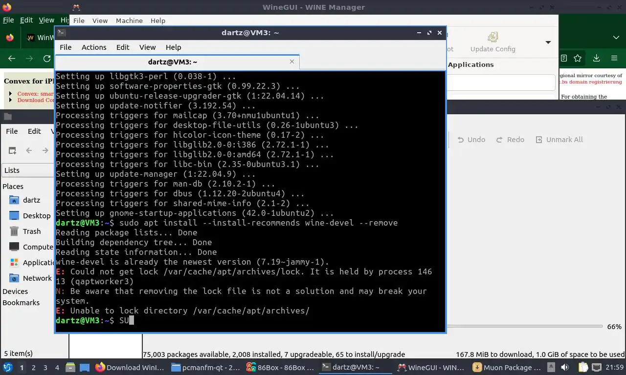
Task: Go forward in pcmanfm file manager
Action: coord(45,150)
